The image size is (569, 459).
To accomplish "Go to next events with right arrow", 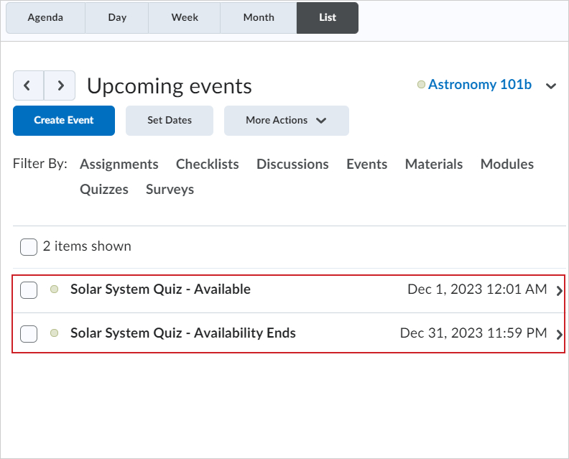I will click(x=60, y=85).
